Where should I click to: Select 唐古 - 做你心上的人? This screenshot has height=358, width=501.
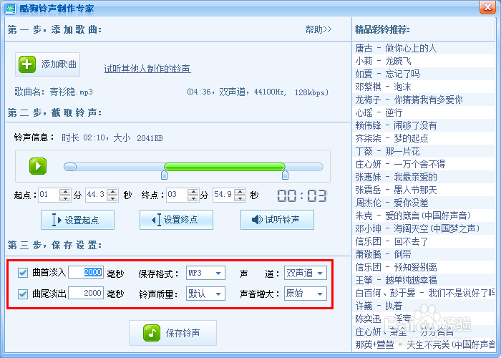click(x=424, y=48)
